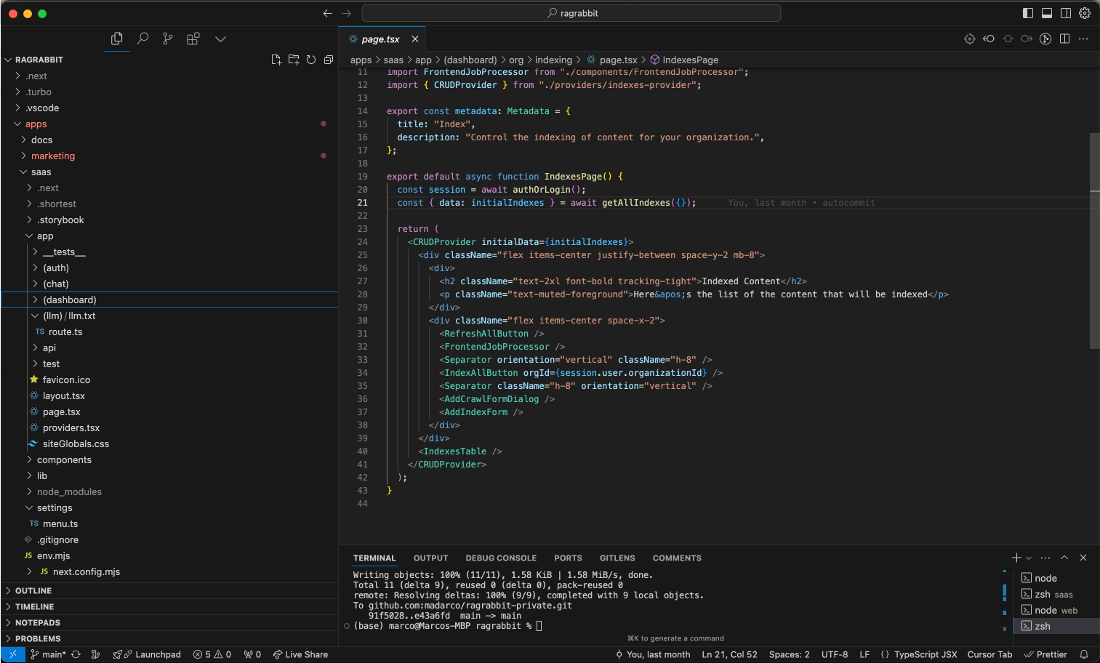
Task: Split the editor to the right
Action: (x=1064, y=39)
